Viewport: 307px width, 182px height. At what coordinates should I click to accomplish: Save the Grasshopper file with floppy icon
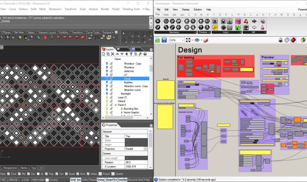pos(164,40)
